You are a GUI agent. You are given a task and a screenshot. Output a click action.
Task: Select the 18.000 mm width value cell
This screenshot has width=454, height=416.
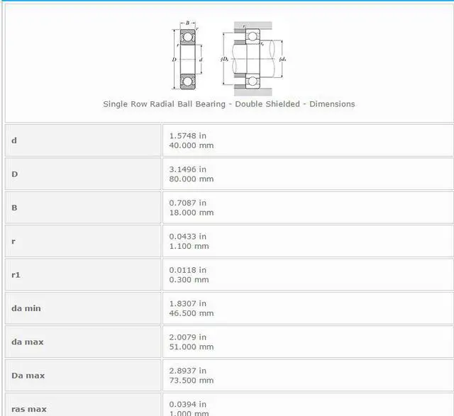click(x=307, y=208)
